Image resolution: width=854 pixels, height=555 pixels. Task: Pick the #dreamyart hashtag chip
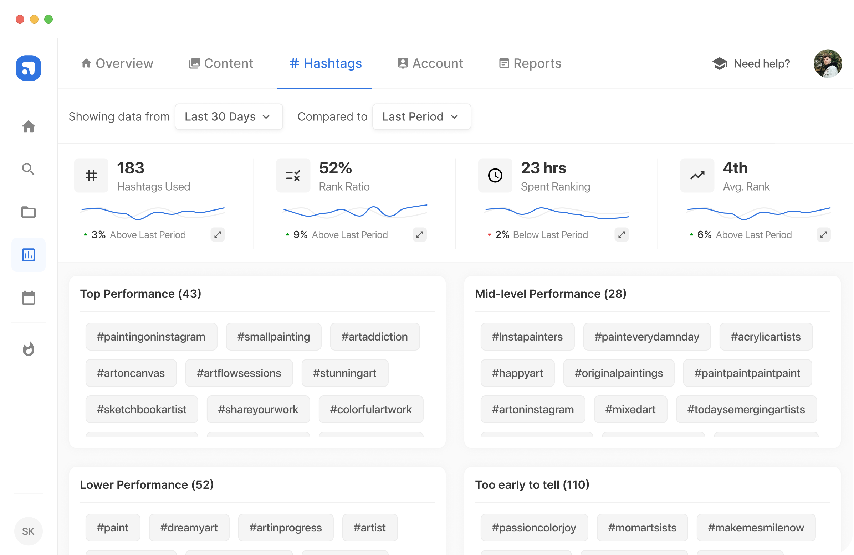189,528
